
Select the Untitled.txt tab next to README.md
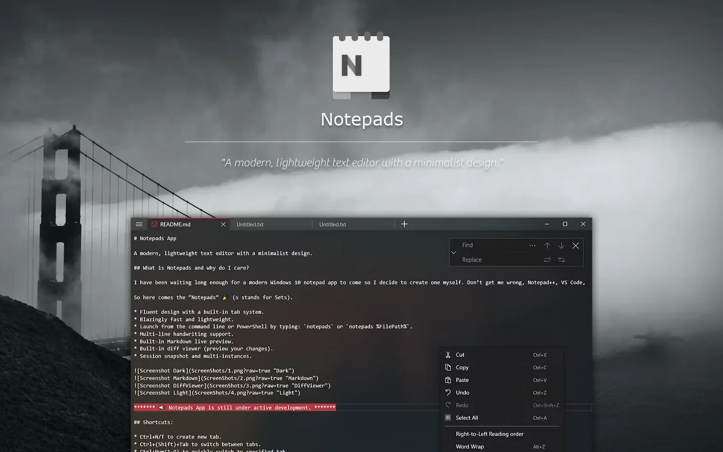(x=271, y=224)
